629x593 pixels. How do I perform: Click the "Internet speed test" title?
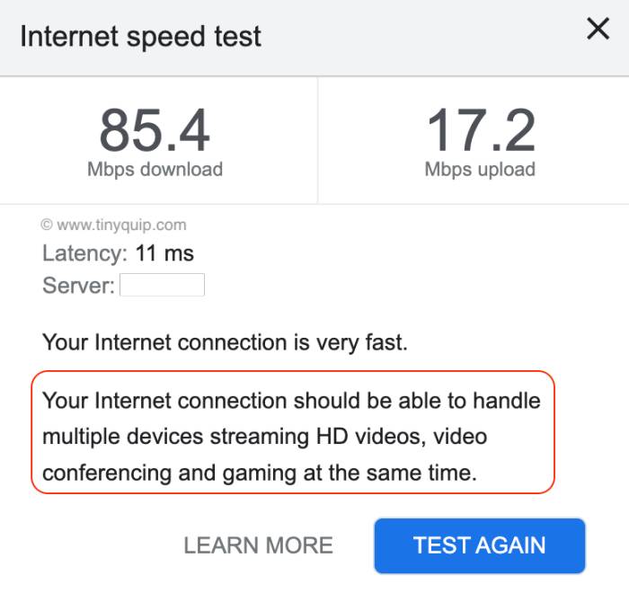click(x=141, y=37)
